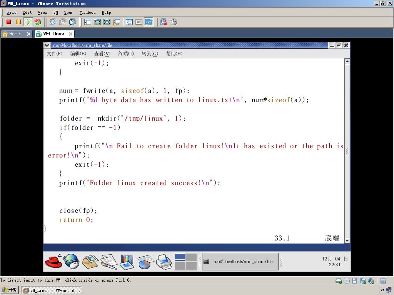
Task: Launch the spreadsheet pie chart icon
Action: (145, 262)
